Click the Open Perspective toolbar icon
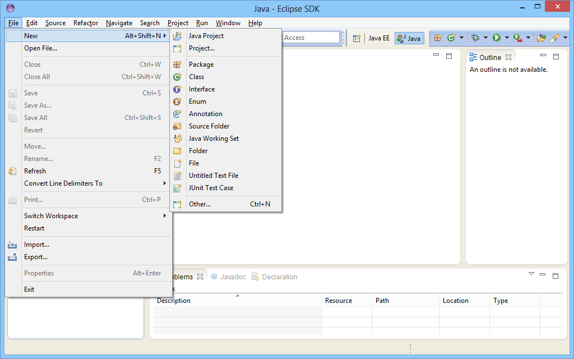Viewport: 574px width, 359px height. [357, 38]
